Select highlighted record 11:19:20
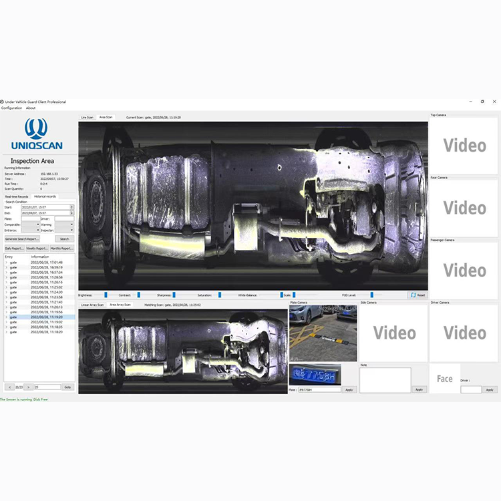This screenshot has width=501, height=501. (39, 317)
